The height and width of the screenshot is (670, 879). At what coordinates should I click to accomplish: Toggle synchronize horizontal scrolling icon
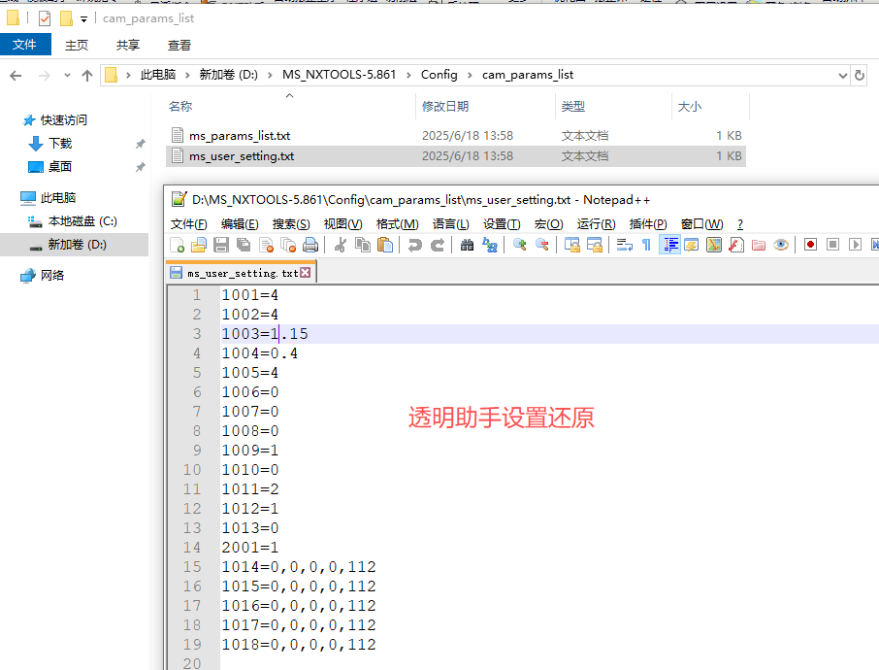click(594, 245)
